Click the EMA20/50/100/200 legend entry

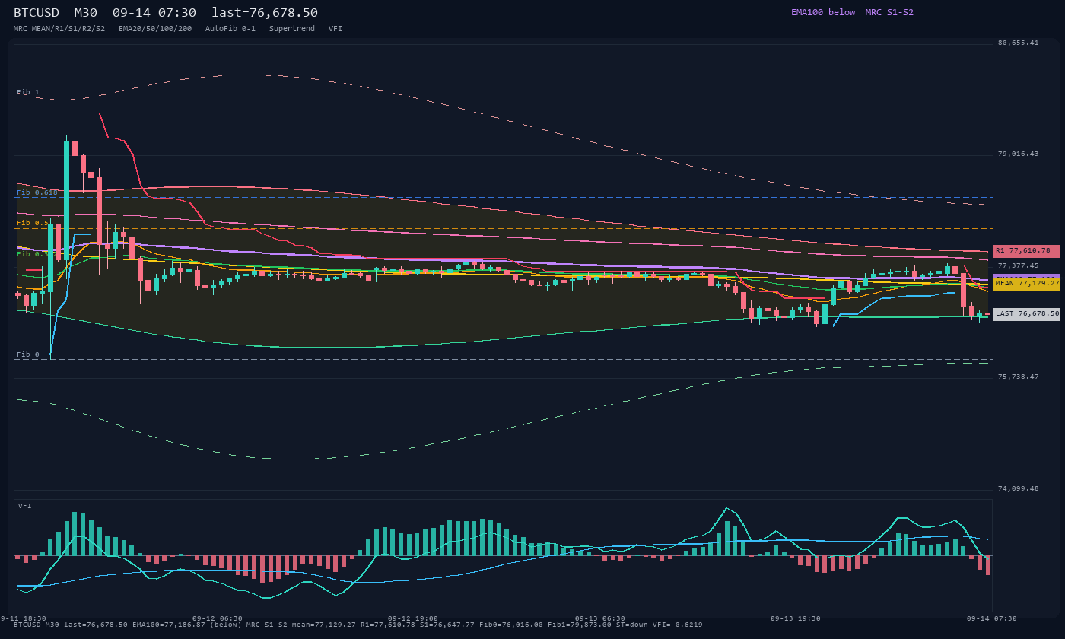[155, 28]
